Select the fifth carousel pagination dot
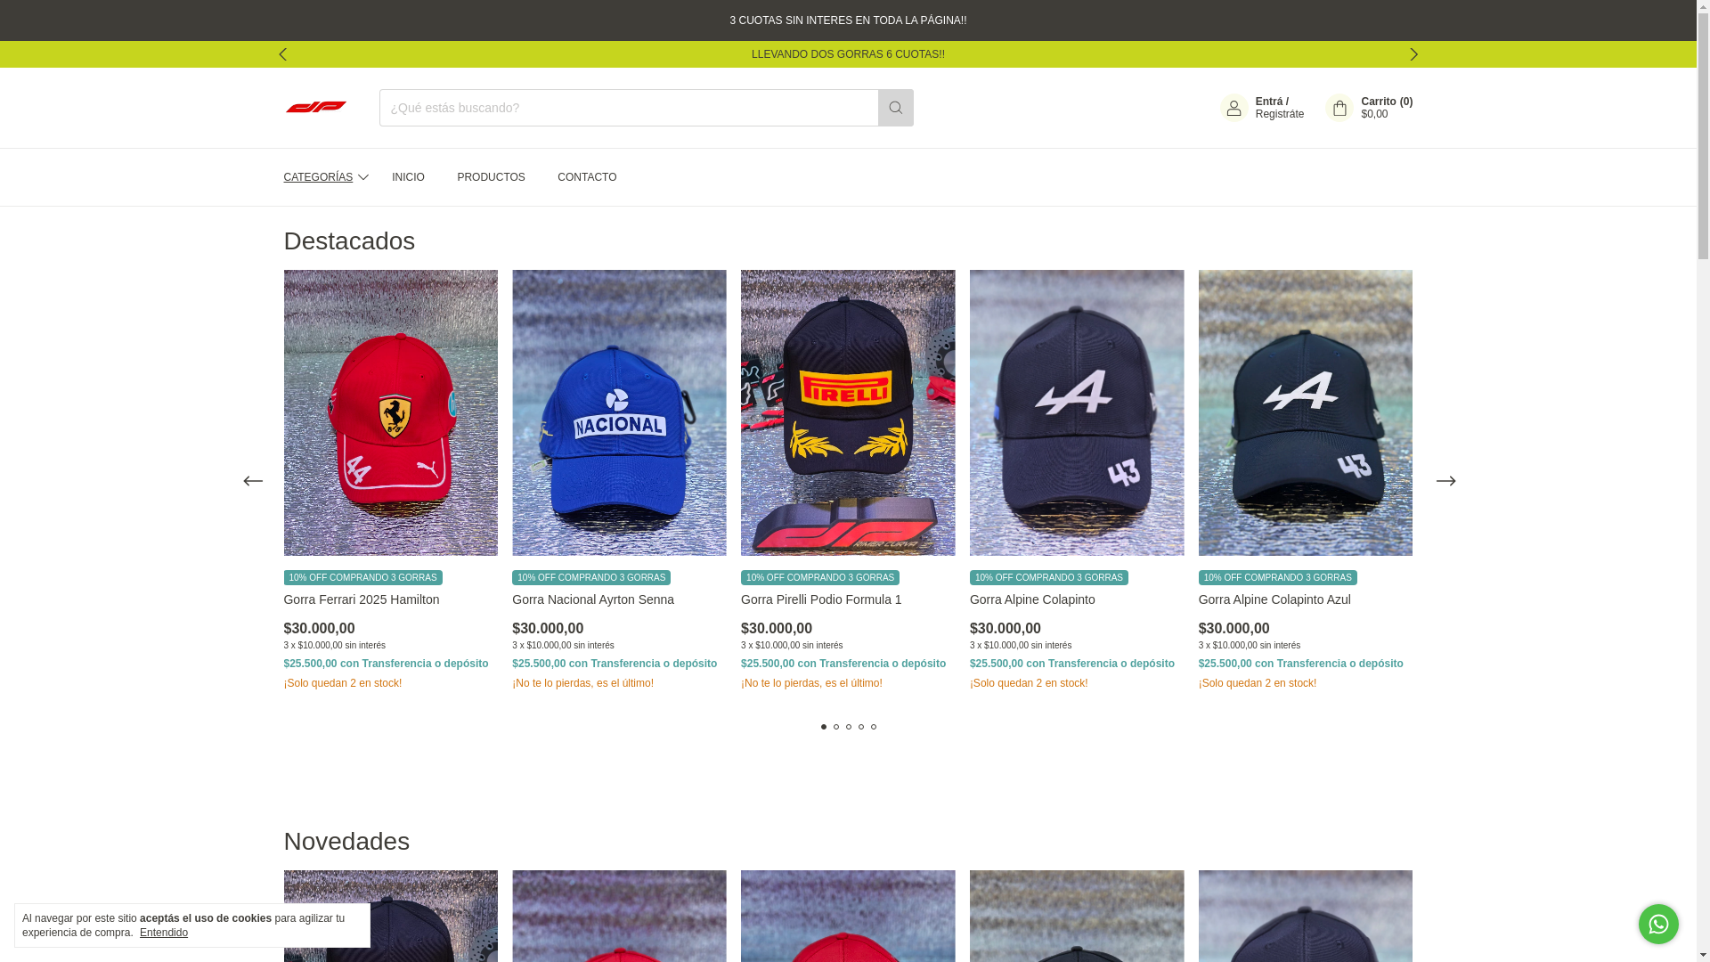The width and height of the screenshot is (1710, 962). pos(873,727)
